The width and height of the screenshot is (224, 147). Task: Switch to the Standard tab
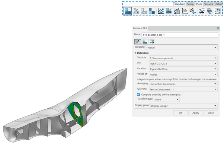pos(179,4)
